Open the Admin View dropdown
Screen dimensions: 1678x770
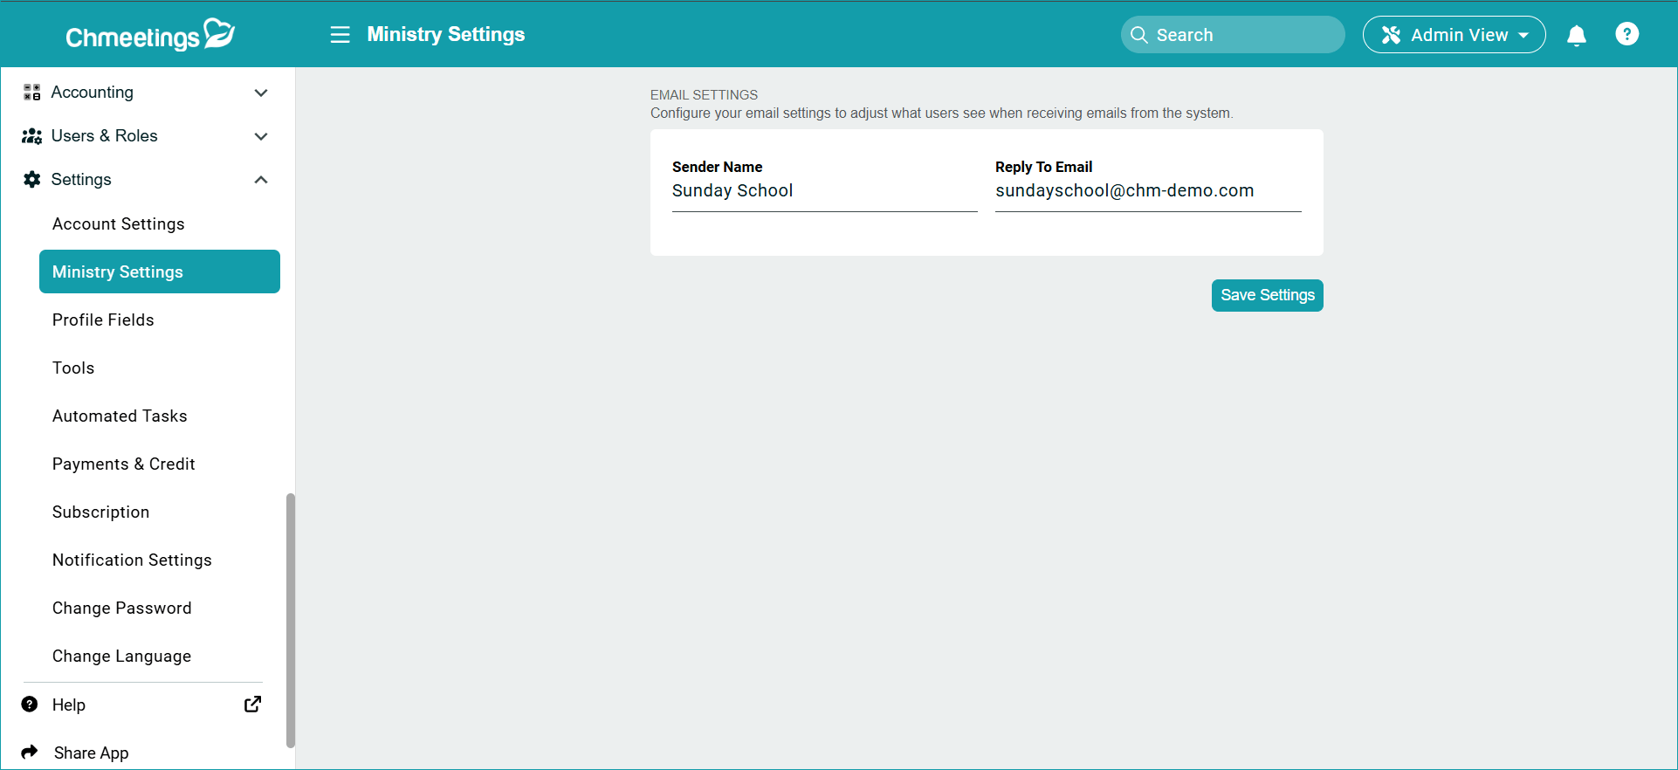pyautogui.click(x=1454, y=35)
